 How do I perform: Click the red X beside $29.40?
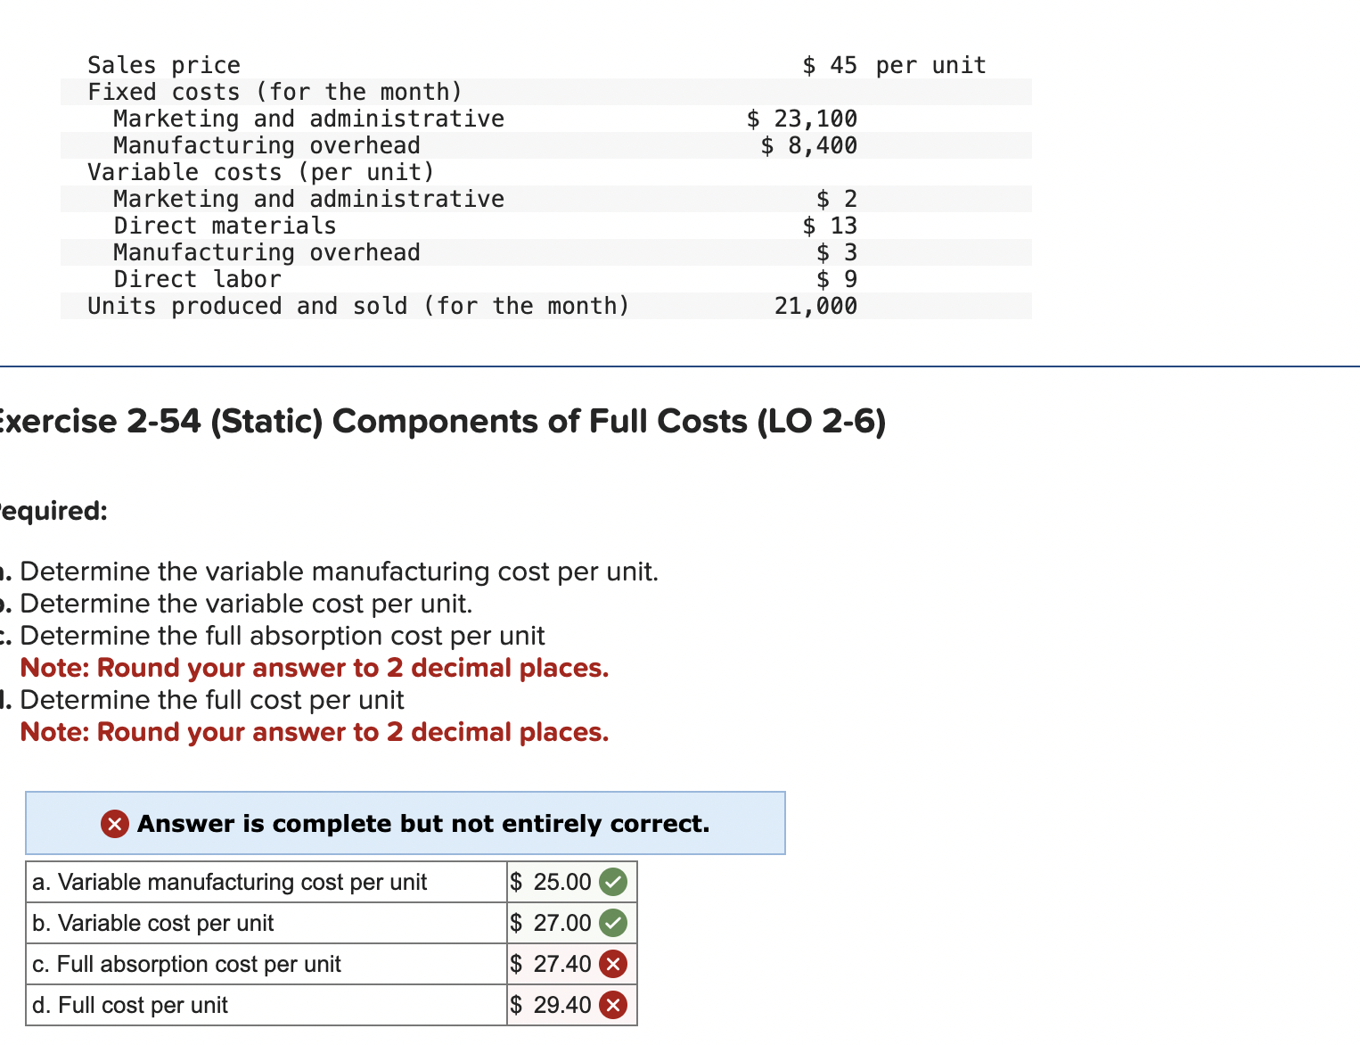tap(612, 1005)
